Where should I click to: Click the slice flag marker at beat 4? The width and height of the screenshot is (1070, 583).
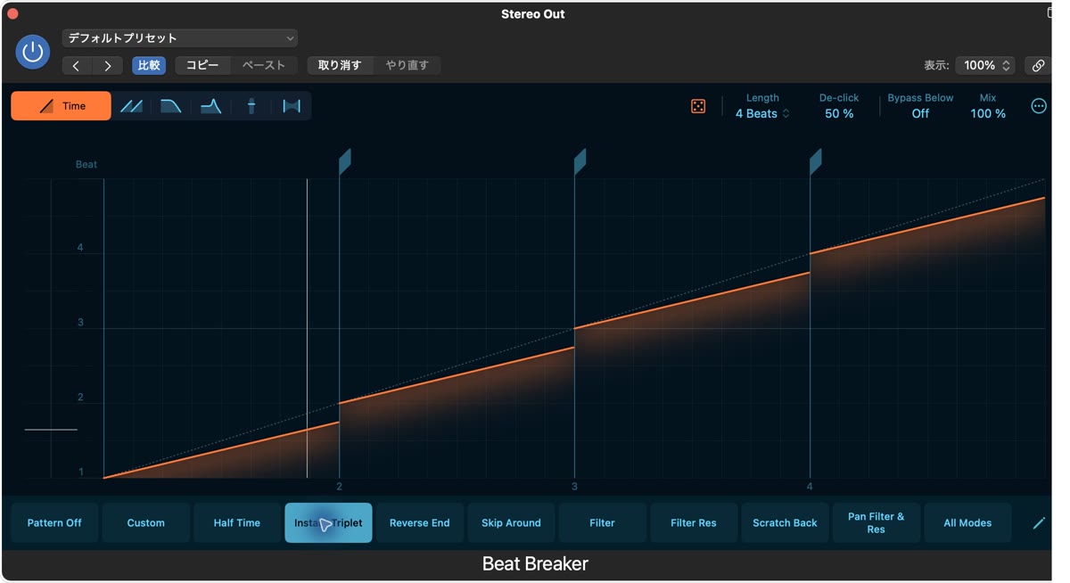point(815,161)
